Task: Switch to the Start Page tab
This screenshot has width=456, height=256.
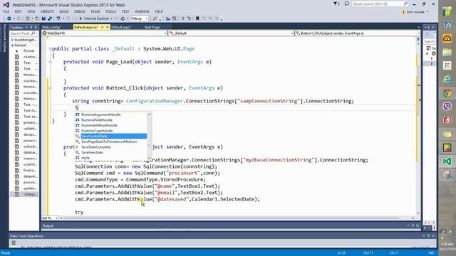Action: 152,27
